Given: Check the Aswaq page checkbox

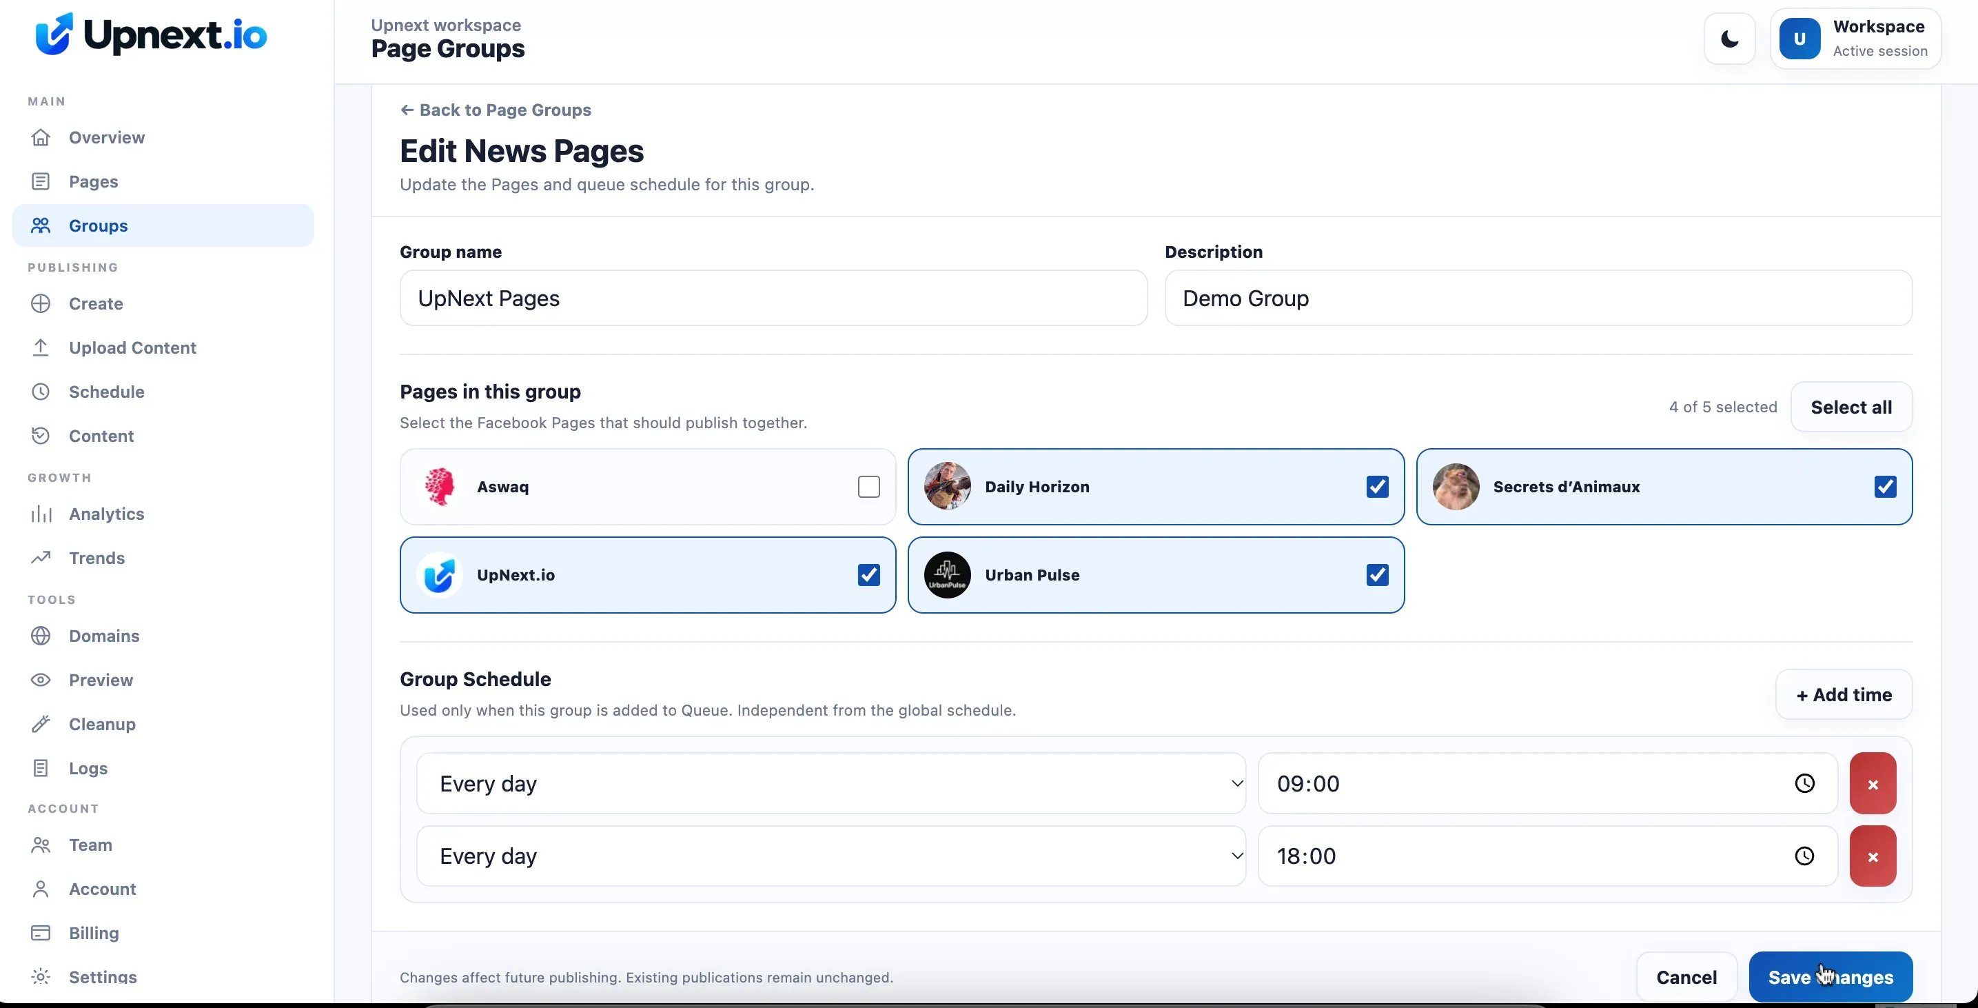Looking at the screenshot, I should point(868,487).
